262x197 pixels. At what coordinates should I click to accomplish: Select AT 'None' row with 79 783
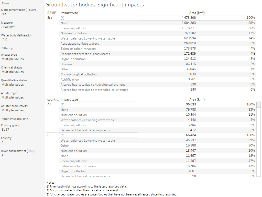click(x=158, y=110)
